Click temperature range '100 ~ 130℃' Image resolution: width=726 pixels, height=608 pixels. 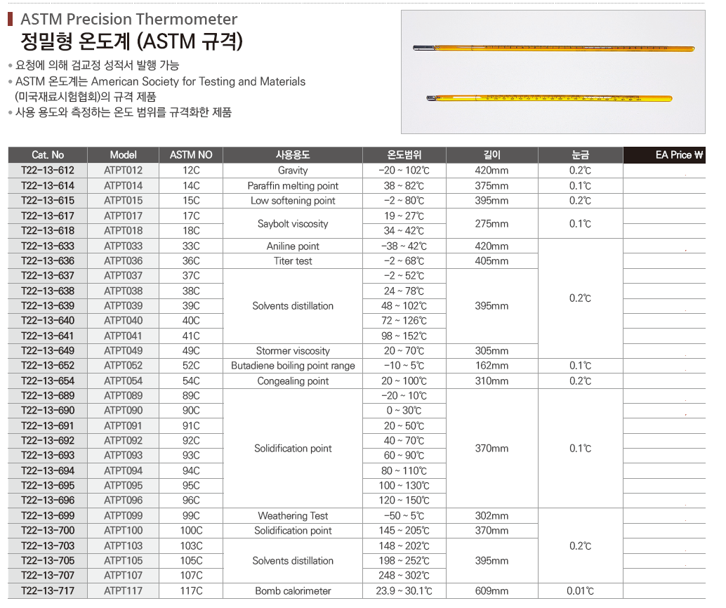[x=404, y=485]
